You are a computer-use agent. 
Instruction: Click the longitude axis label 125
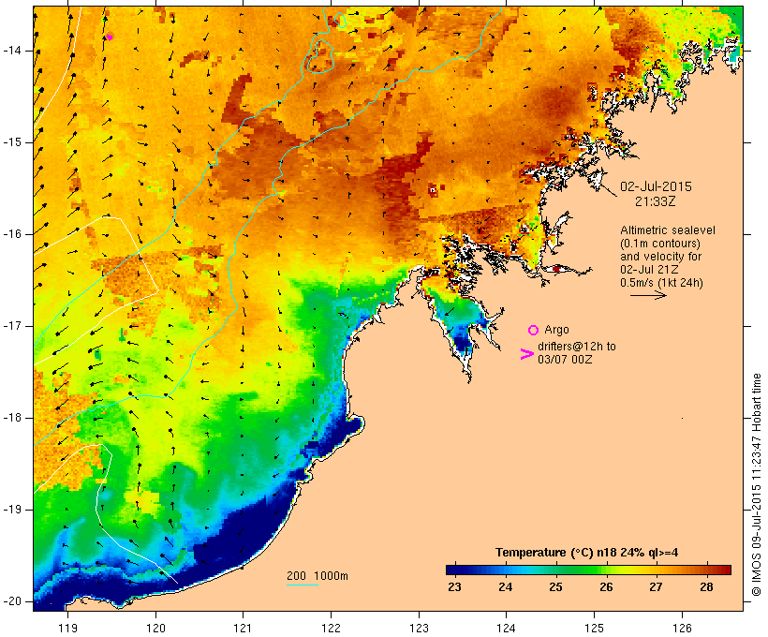pos(594,628)
